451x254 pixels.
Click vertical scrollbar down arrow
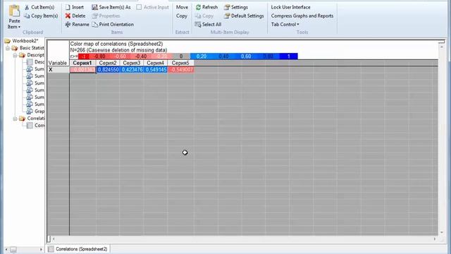[x=442, y=232]
